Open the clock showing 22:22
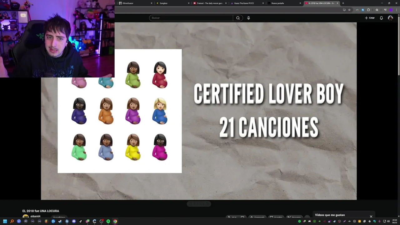 pos(395,221)
